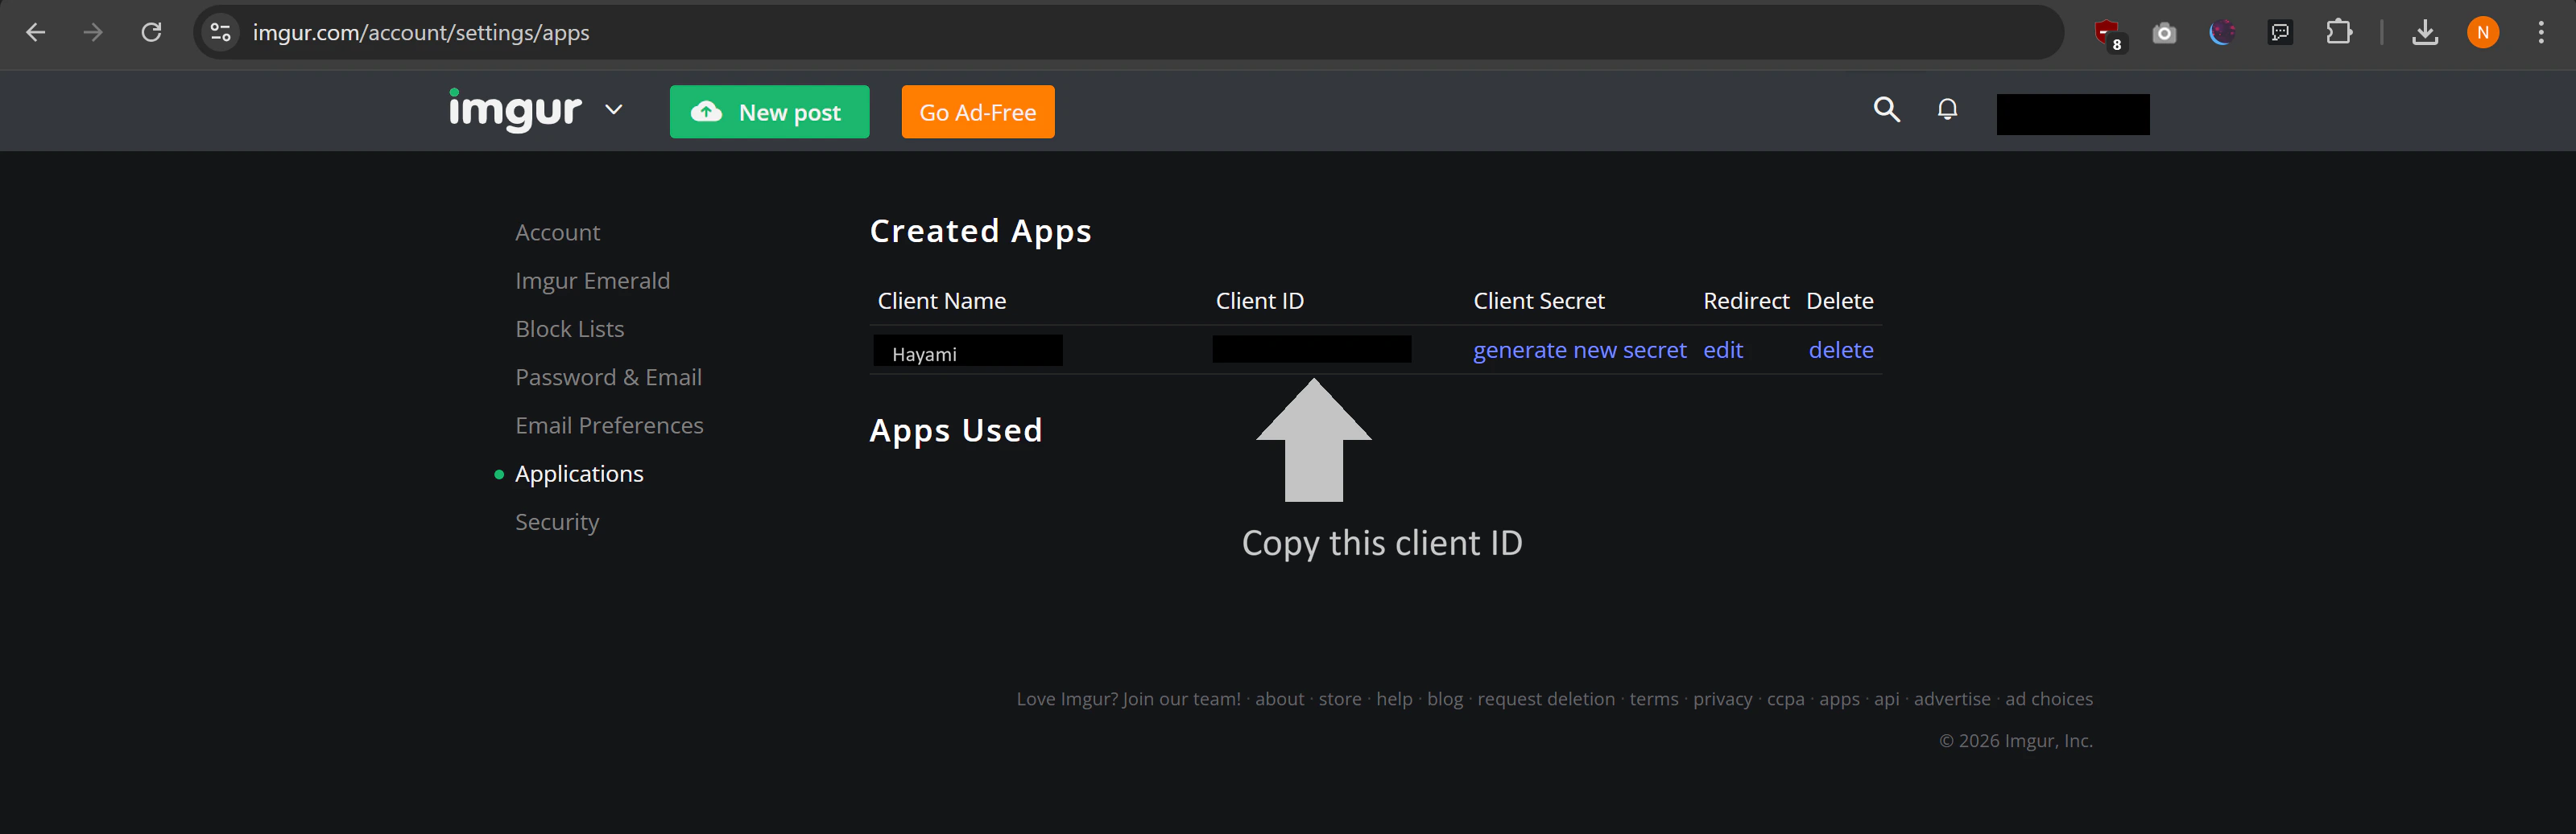Image resolution: width=2576 pixels, height=834 pixels.
Task: Click the Client Name column header
Action: click(941, 301)
